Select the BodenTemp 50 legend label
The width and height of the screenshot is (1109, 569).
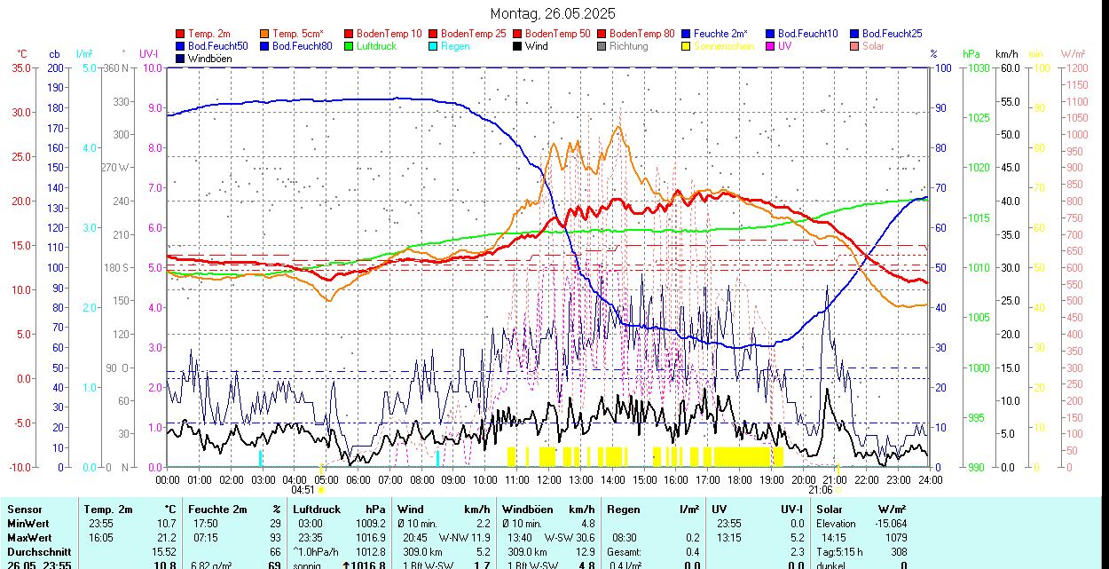(x=557, y=33)
